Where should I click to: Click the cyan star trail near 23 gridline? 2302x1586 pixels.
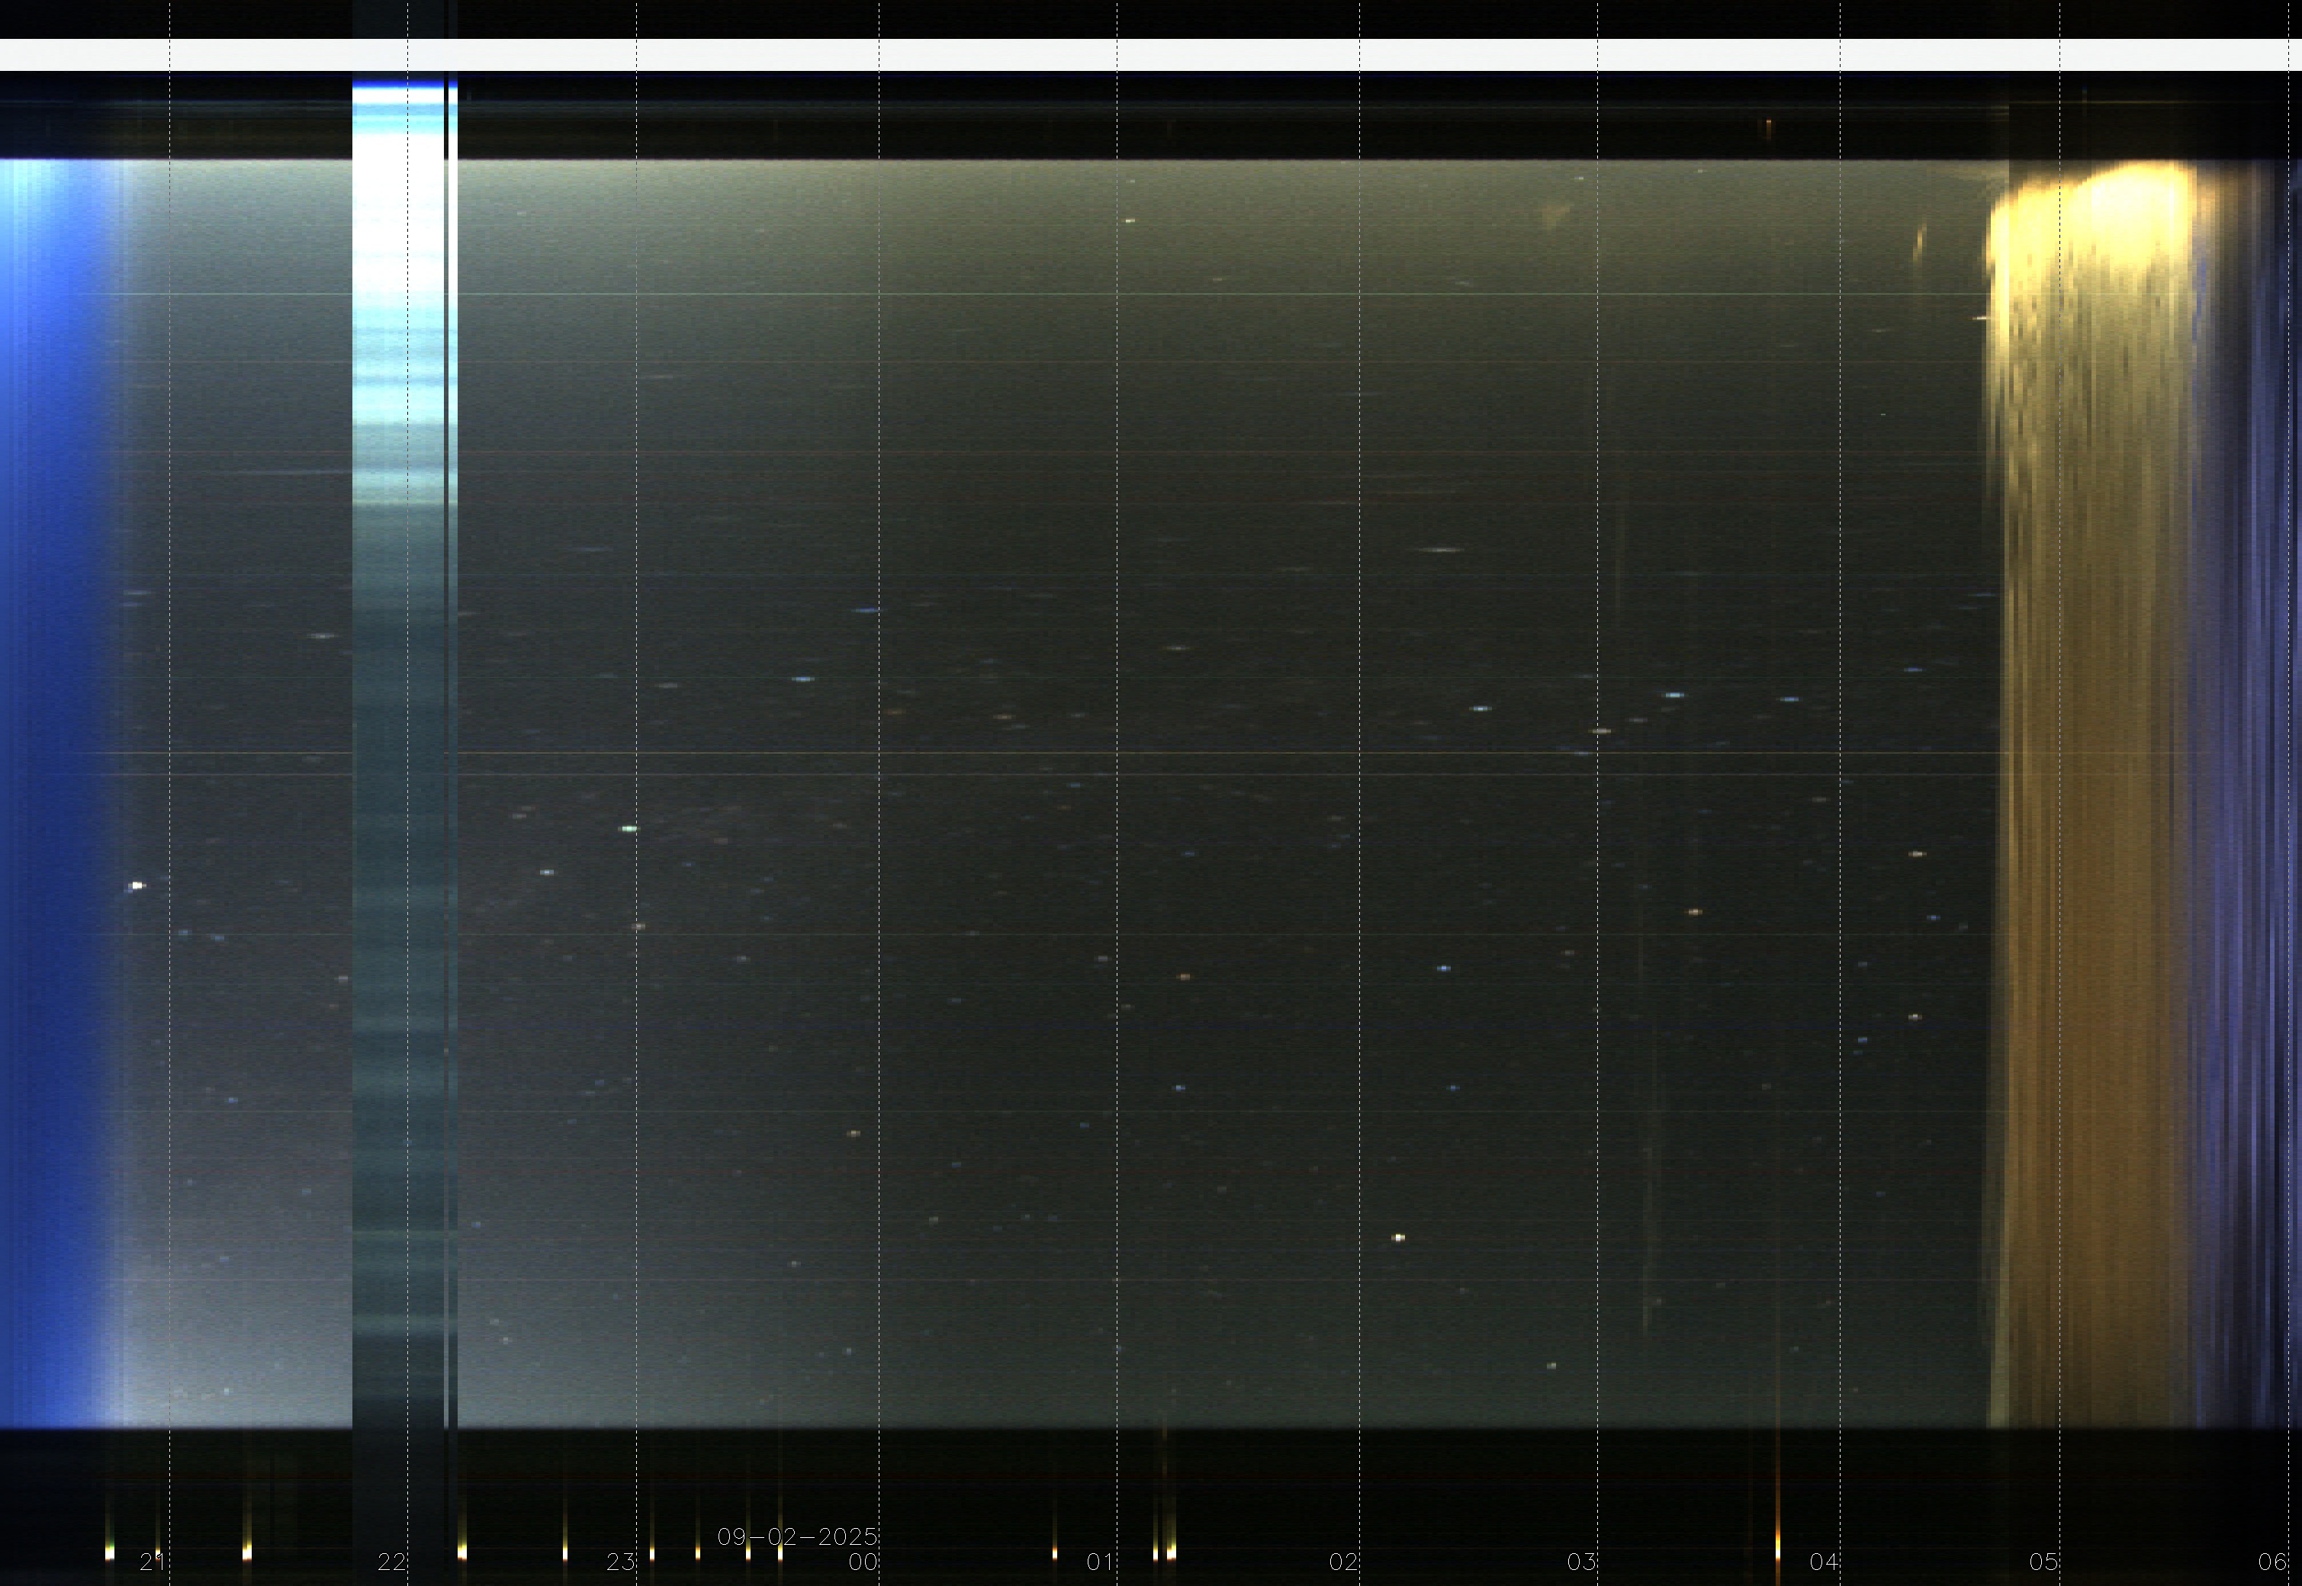click(629, 828)
